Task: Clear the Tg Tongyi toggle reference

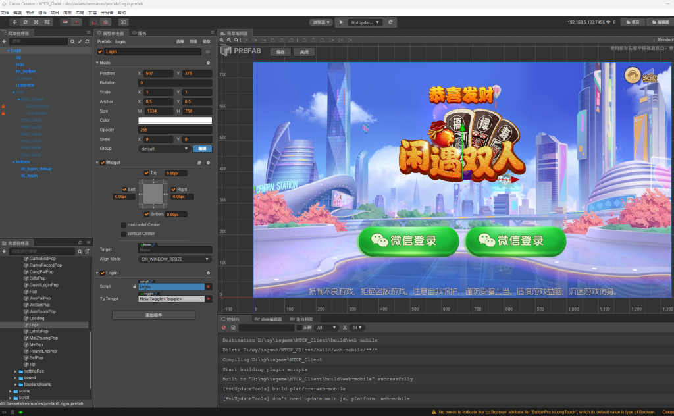Action: coord(209,299)
